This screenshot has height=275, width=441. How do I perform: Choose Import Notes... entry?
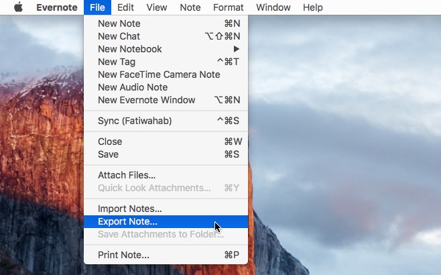166,209
